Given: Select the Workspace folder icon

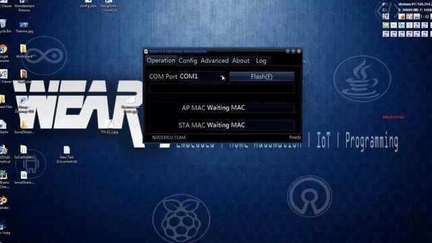Looking at the screenshot, I should [24, 51].
